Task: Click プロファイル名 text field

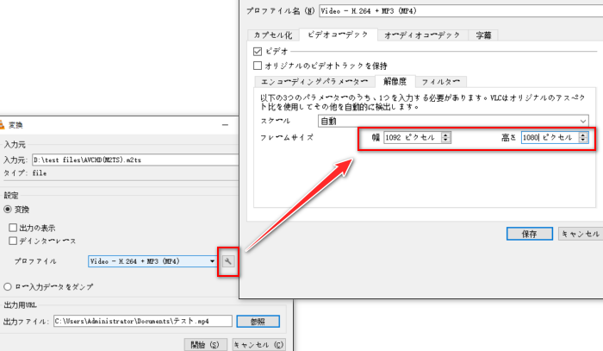Action: (x=461, y=10)
